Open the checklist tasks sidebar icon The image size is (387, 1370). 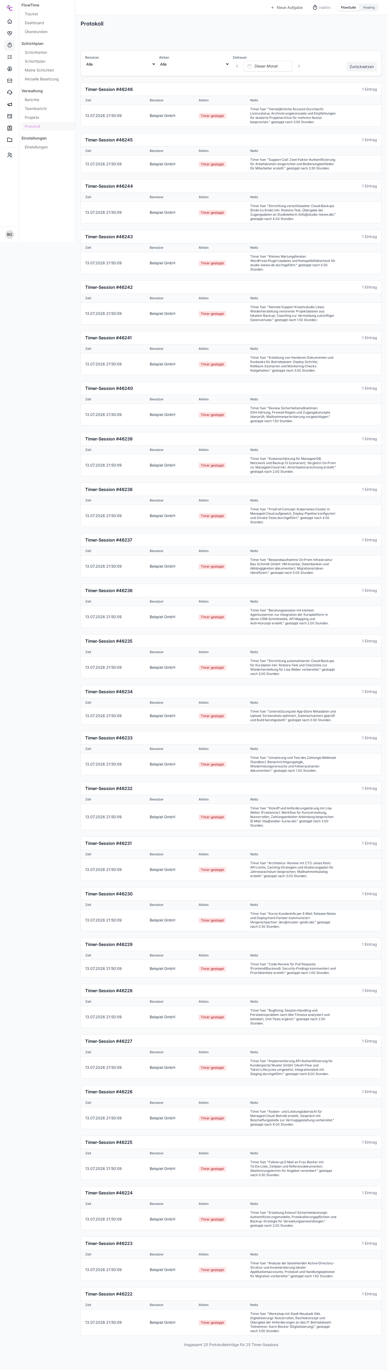coord(10,57)
